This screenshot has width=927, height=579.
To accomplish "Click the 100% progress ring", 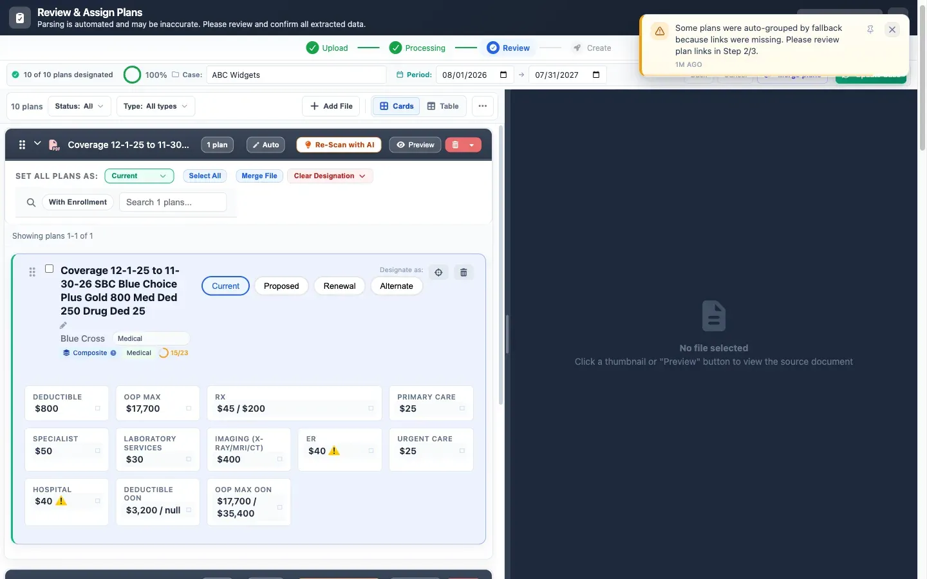I will click(132, 75).
